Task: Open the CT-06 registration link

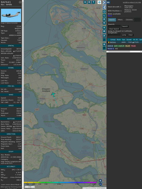Action: [19, 26]
